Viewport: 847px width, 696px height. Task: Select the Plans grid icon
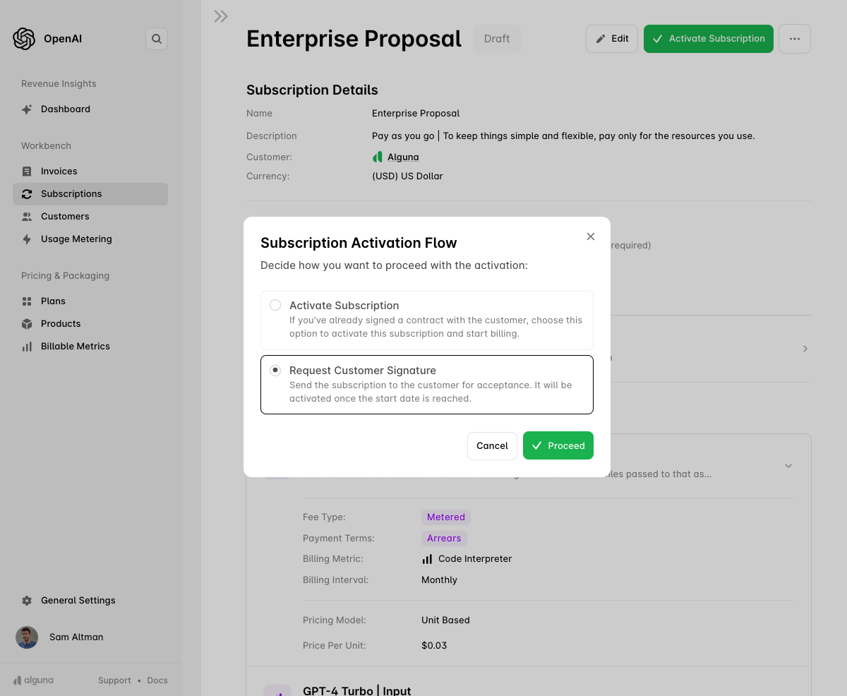click(x=26, y=301)
